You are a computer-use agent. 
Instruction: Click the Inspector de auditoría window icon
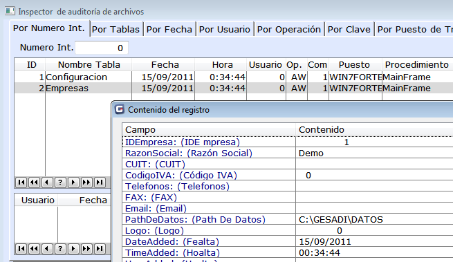[x=10, y=11]
